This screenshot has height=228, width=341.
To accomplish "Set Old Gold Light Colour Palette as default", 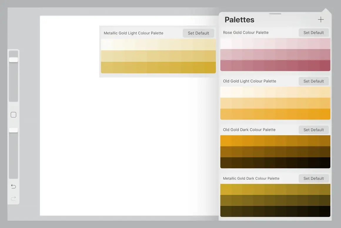I will point(314,81).
